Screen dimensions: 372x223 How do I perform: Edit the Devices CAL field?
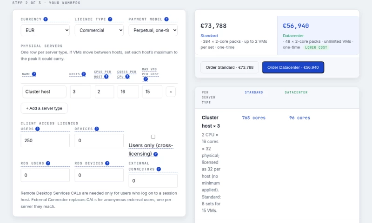point(99,140)
